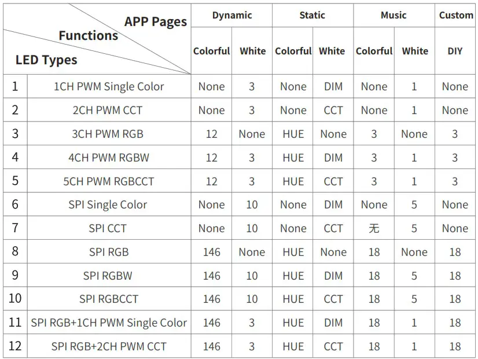This screenshot has height=359, width=478.
Task: Click row number 2 cell
Action: click(15, 110)
